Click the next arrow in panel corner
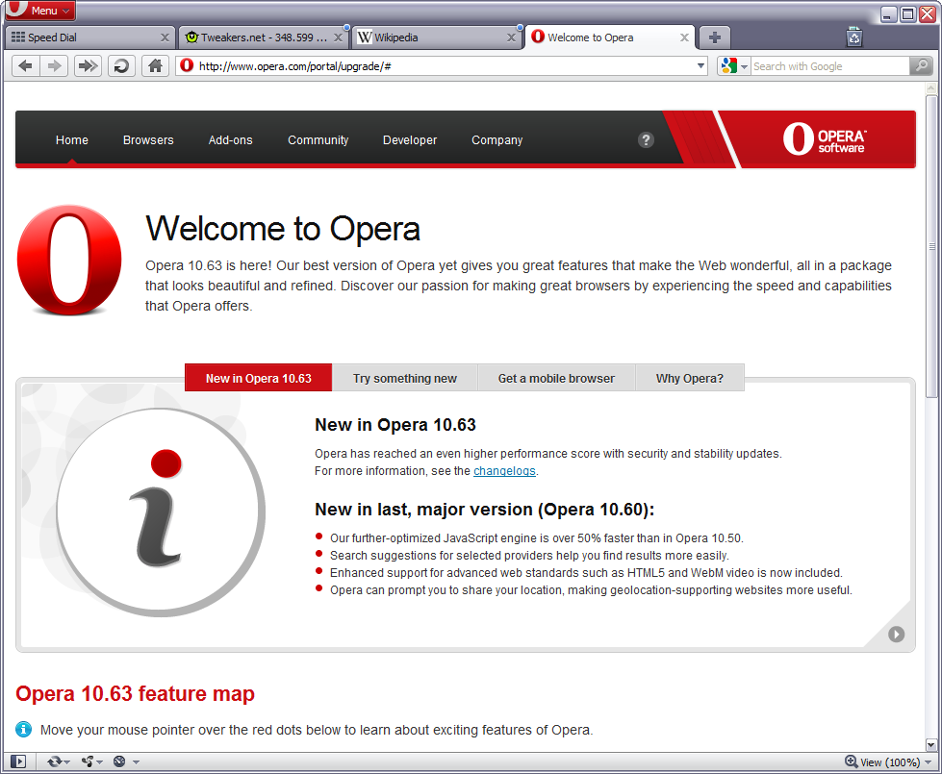This screenshot has width=942, height=774. point(896,634)
